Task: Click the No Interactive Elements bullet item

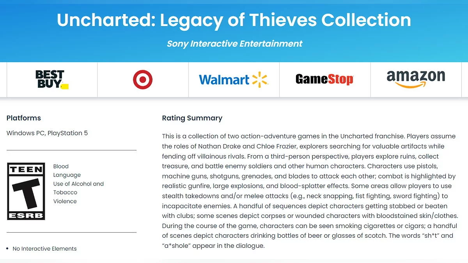Action: 44,249
